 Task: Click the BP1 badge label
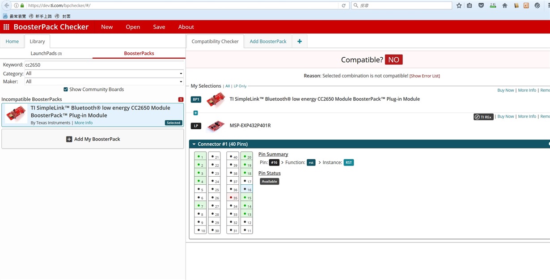click(x=196, y=99)
